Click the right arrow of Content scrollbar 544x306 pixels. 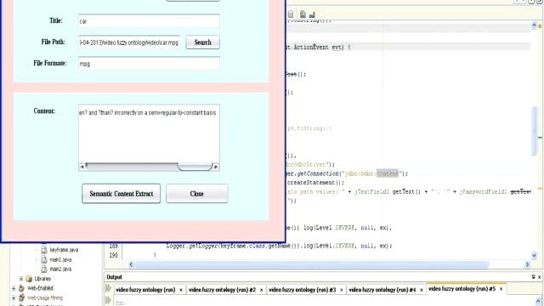click(x=216, y=167)
